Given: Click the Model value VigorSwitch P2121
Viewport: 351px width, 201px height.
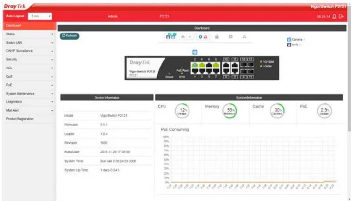Looking at the screenshot, I should tap(114, 116).
